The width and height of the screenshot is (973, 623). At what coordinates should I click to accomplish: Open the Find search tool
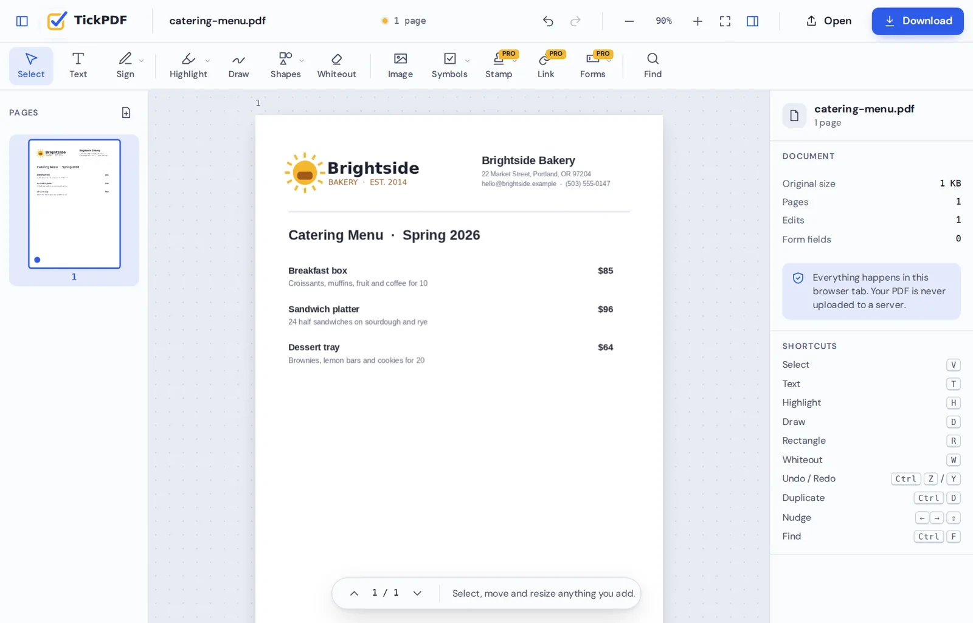click(x=653, y=66)
